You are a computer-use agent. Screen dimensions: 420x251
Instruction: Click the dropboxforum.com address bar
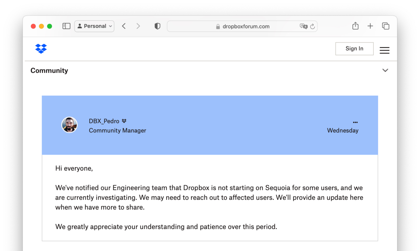coord(242,26)
